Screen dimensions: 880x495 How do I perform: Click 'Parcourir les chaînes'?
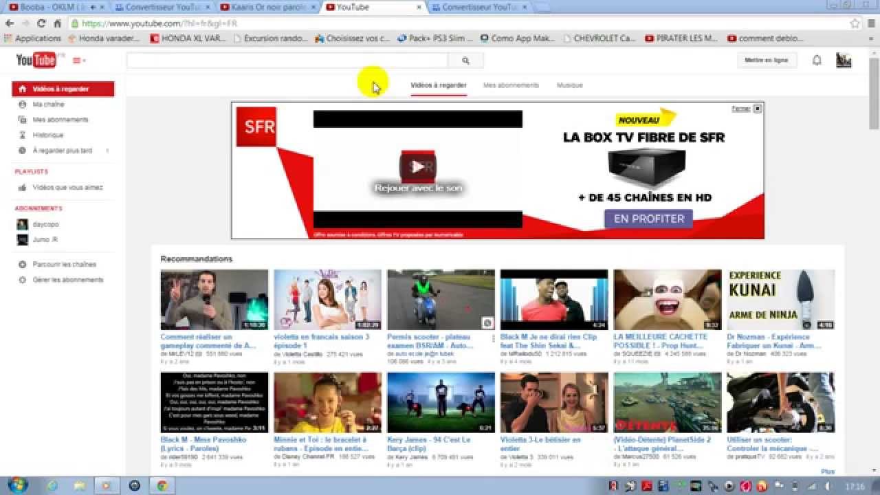[x=65, y=264]
